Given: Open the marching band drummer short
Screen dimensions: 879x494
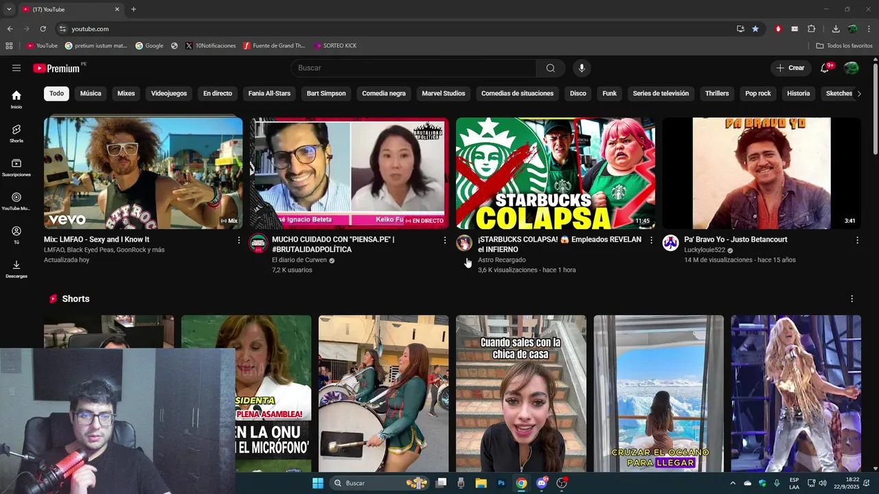Looking at the screenshot, I should 384,394.
